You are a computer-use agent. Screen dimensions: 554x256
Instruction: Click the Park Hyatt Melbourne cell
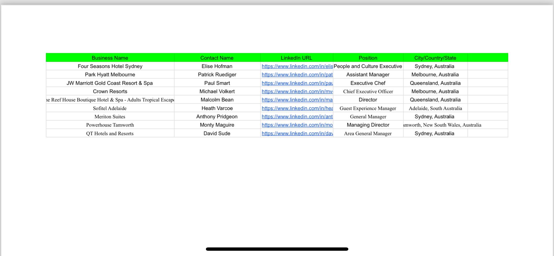pos(110,75)
